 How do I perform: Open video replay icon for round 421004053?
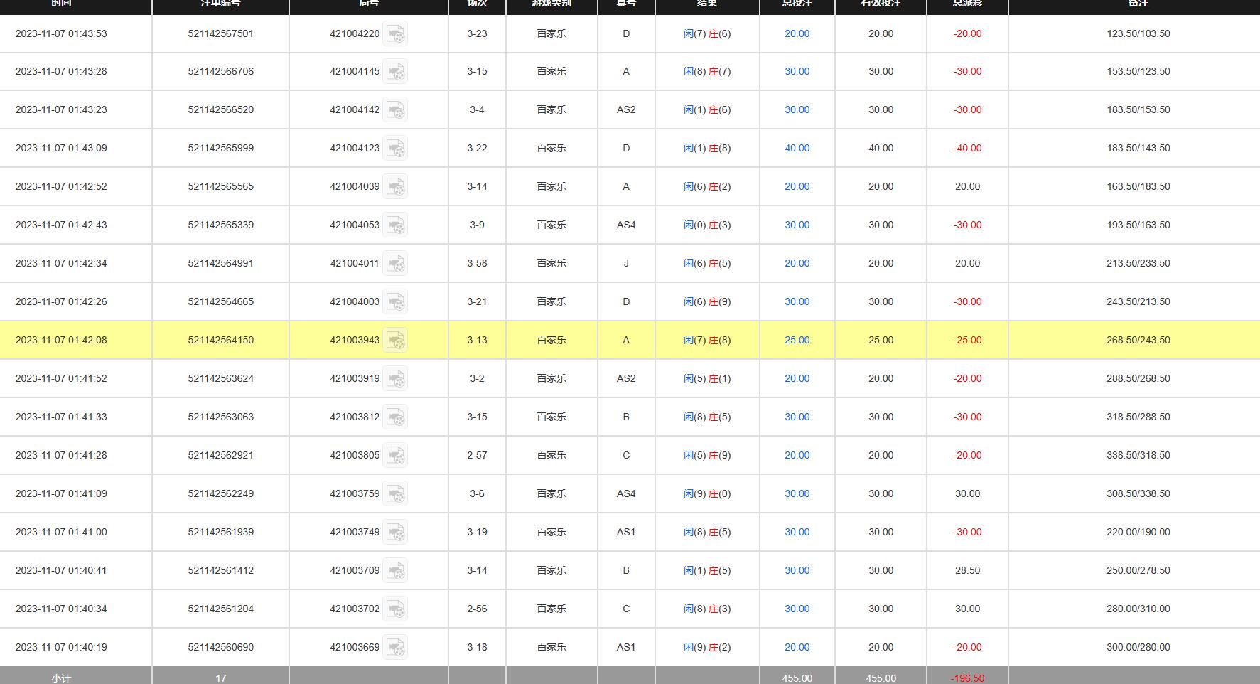pyautogui.click(x=395, y=225)
